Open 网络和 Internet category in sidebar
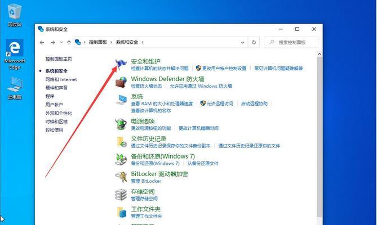Viewport: 377px width, 225px height. tap(61, 79)
